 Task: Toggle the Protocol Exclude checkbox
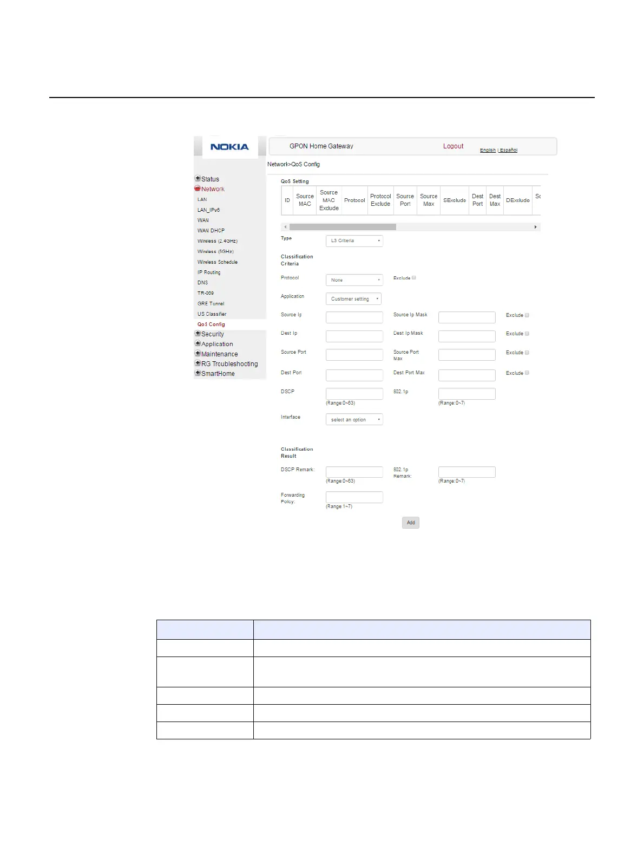click(414, 278)
